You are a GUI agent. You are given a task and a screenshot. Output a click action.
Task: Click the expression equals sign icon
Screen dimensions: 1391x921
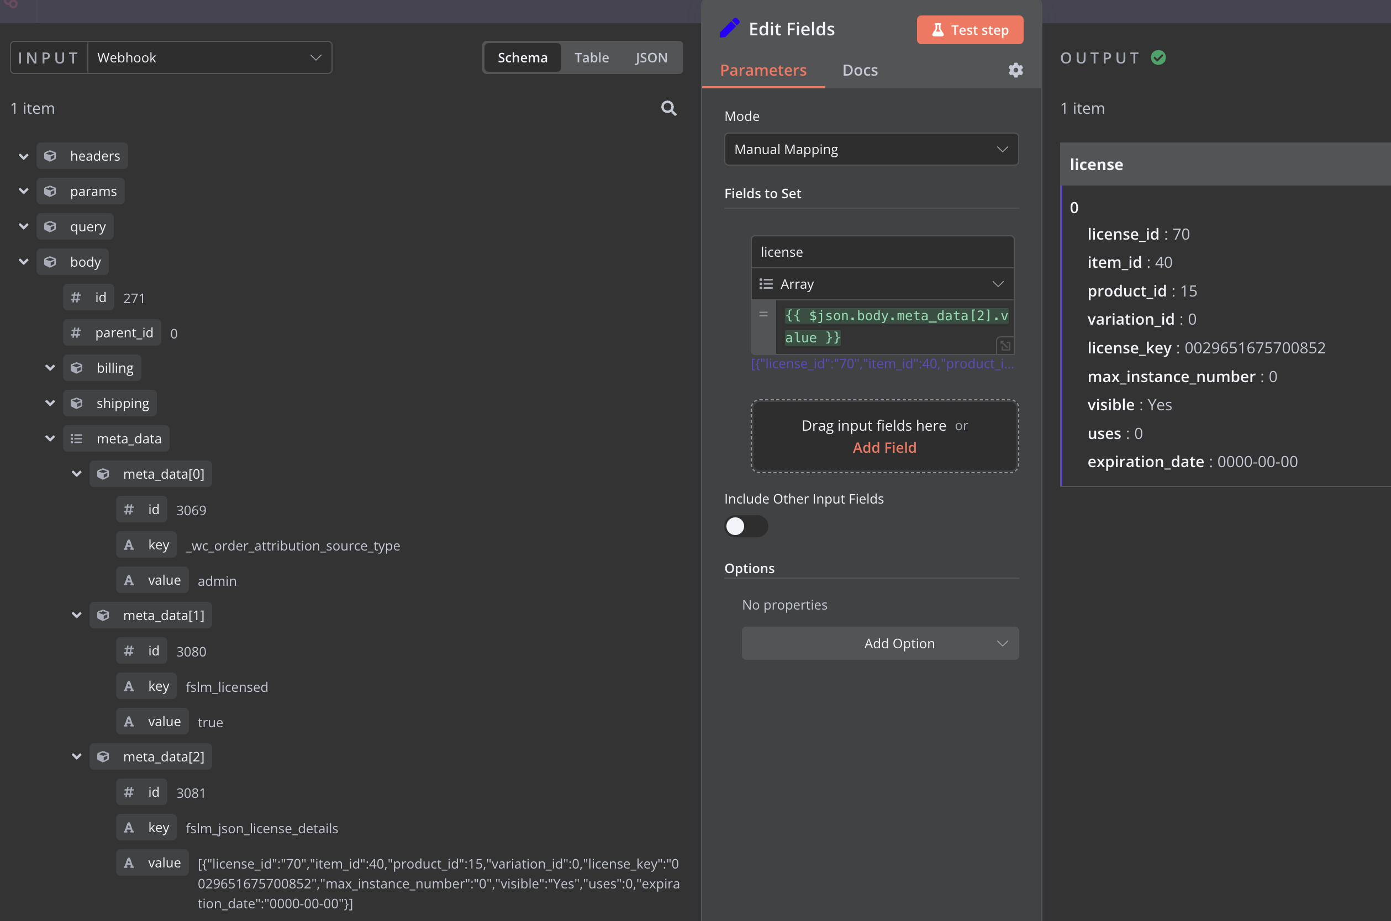click(763, 315)
